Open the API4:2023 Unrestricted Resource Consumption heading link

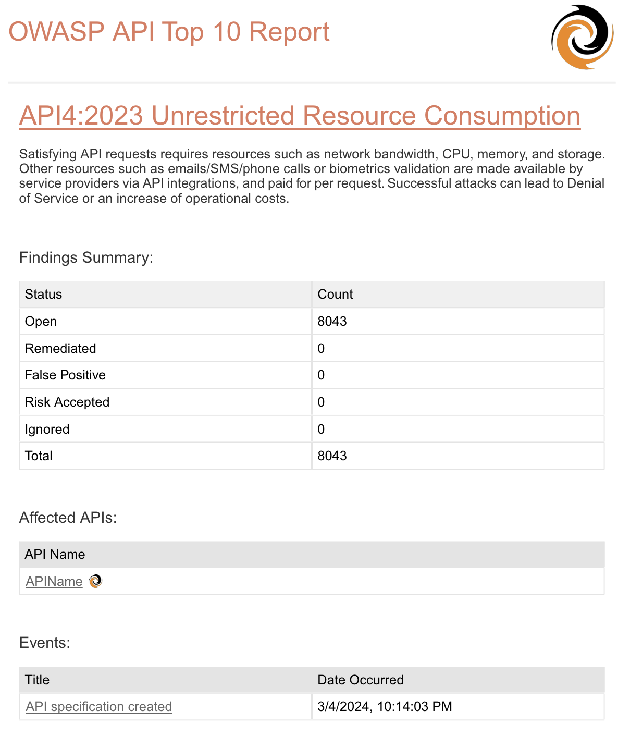300,116
